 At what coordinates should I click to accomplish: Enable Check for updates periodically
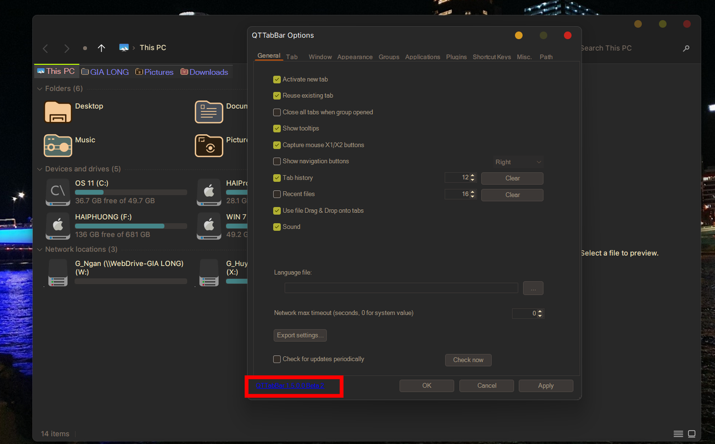coord(277,359)
